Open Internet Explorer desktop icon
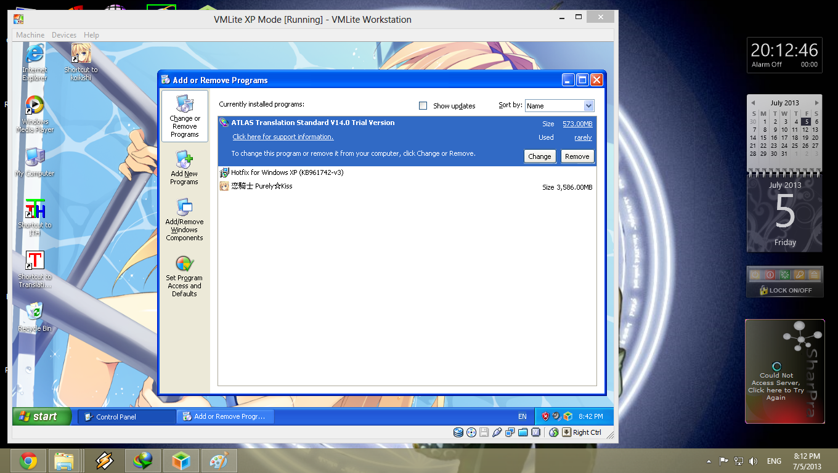This screenshot has height=473, width=838. (x=35, y=62)
